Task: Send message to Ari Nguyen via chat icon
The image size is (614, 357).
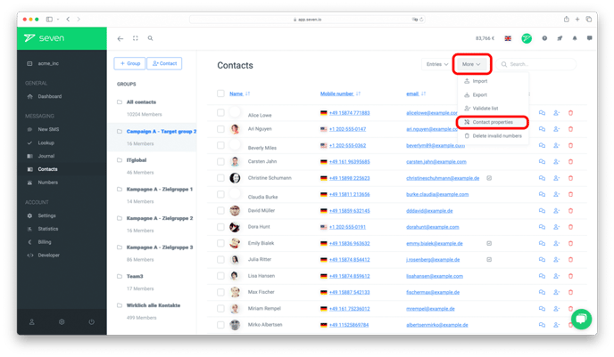Action: 542,129
